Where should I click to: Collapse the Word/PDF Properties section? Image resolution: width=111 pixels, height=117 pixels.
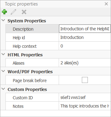tap(3, 71)
